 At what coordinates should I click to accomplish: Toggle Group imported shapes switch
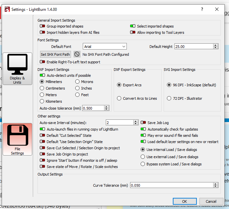tap(42, 26)
